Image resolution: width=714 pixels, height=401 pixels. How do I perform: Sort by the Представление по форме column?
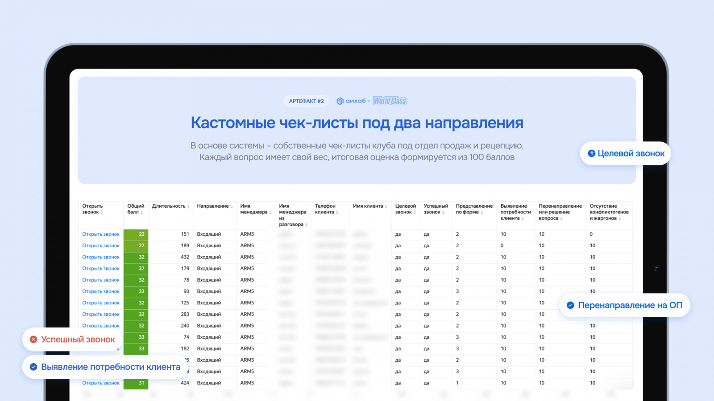(x=482, y=213)
